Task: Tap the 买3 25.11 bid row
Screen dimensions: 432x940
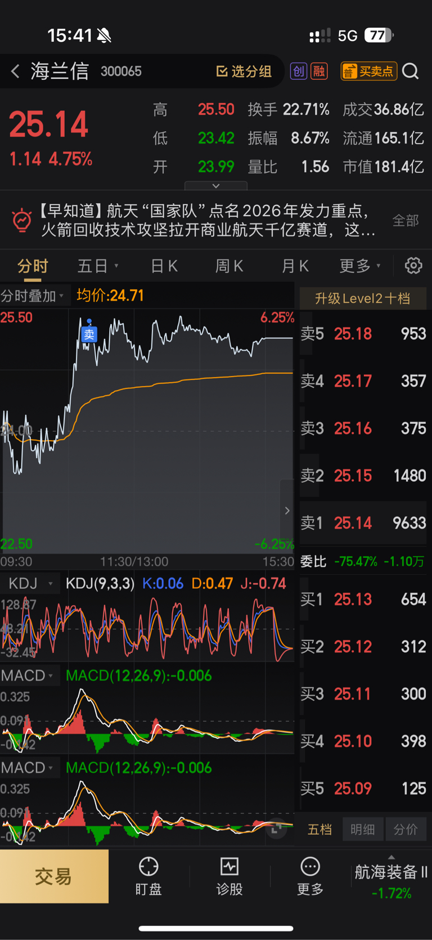Action: [363, 693]
